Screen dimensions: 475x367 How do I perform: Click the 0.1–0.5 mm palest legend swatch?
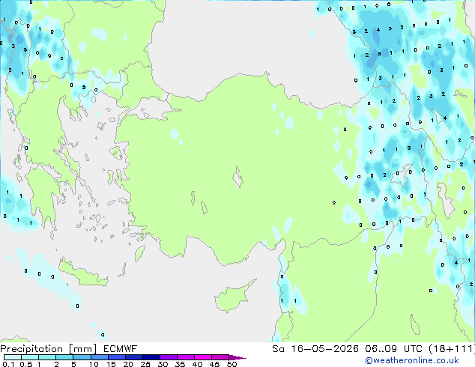(13, 357)
